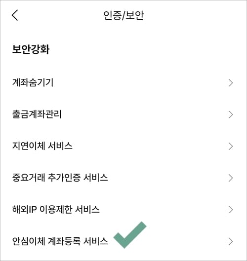Viewport: 247px width, 261px height.
Task: Open the chevron arrow for 출금계좌관리
Action: 231,114
